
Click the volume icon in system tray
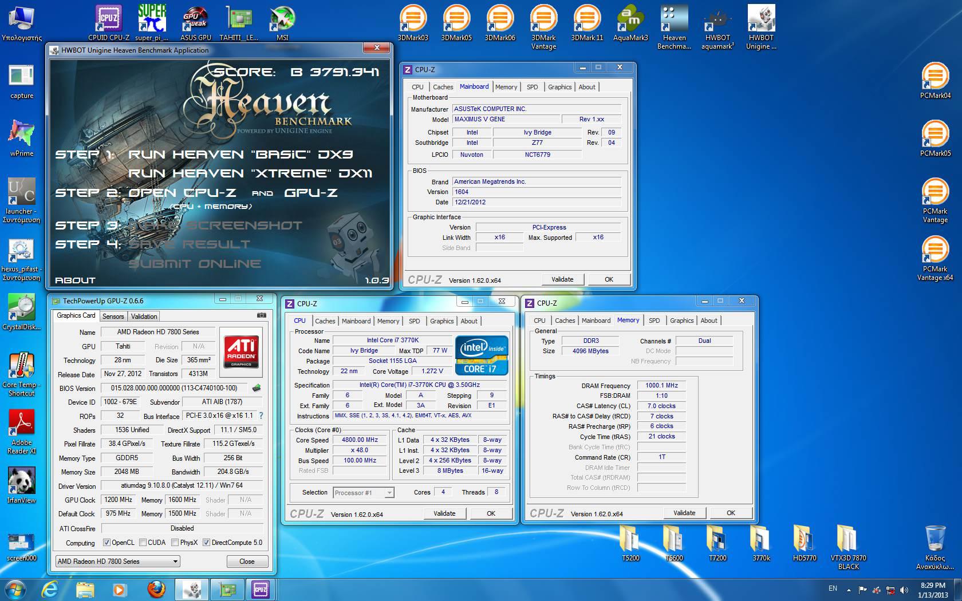pyautogui.click(x=904, y=590)
